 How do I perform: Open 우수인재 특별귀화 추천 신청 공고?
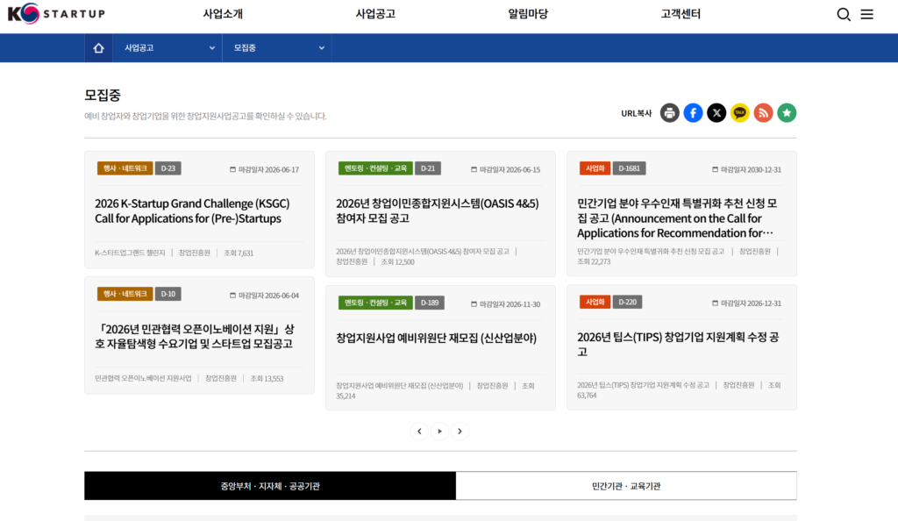(677, 218)
